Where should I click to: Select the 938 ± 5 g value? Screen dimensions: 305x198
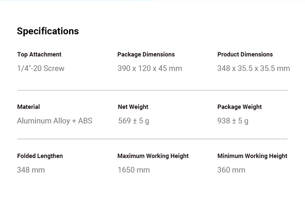pos(233,121)
